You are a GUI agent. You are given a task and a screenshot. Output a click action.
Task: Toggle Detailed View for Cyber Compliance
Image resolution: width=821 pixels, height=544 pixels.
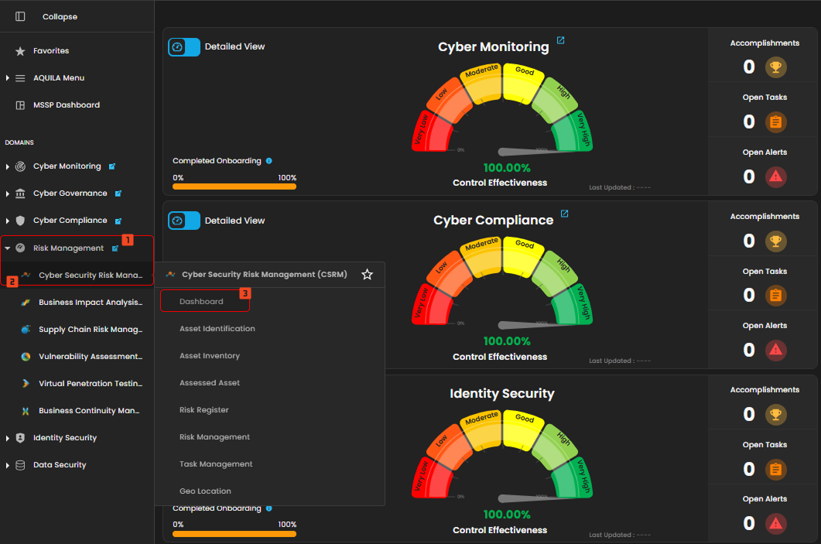(184, 221)
